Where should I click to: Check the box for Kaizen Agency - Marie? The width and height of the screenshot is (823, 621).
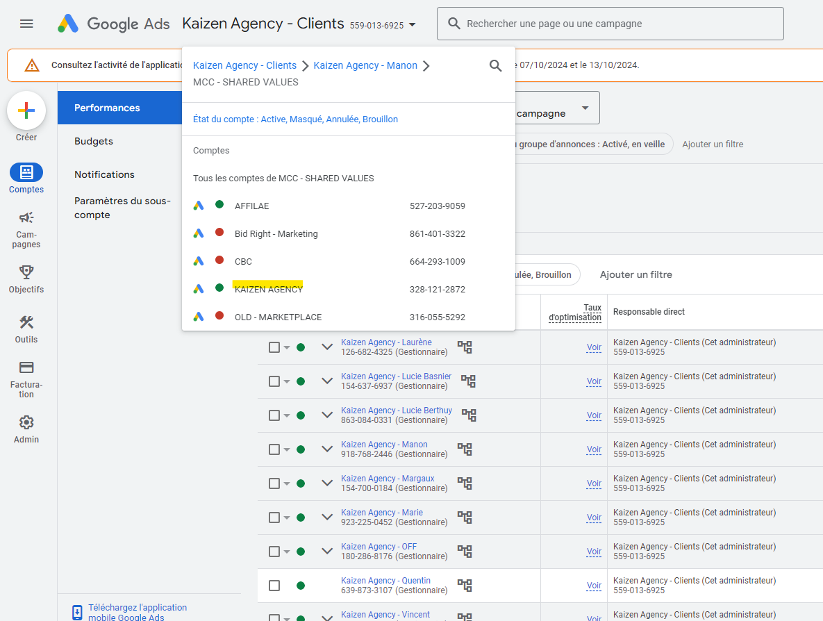274,517
